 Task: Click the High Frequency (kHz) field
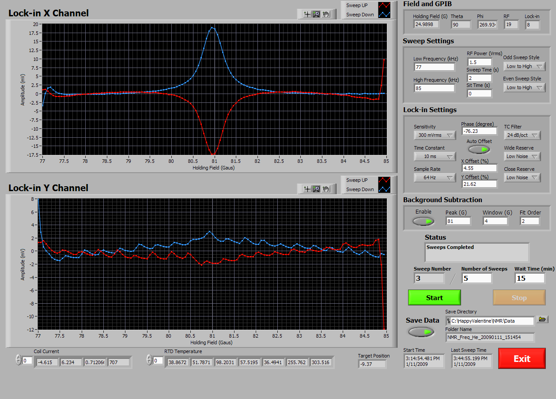(434, 88)
